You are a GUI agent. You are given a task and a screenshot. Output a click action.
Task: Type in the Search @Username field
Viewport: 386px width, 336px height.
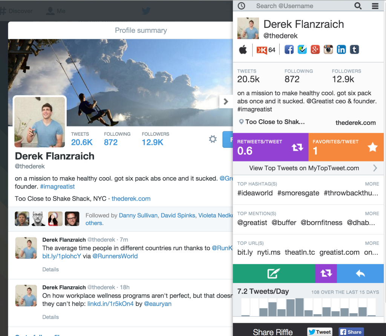pos(302,6)
